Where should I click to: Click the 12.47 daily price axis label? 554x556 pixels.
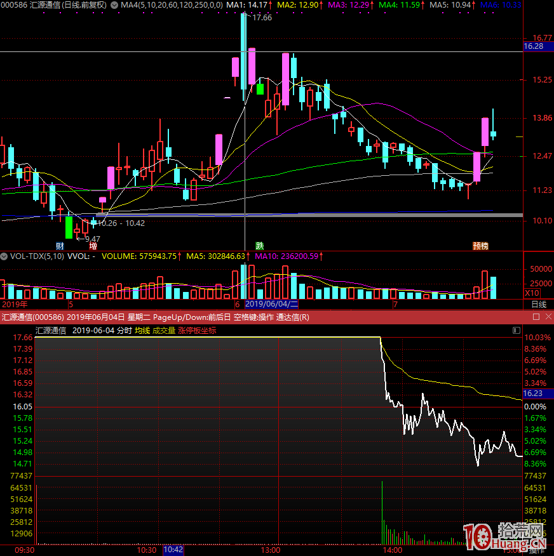[543, 156]
